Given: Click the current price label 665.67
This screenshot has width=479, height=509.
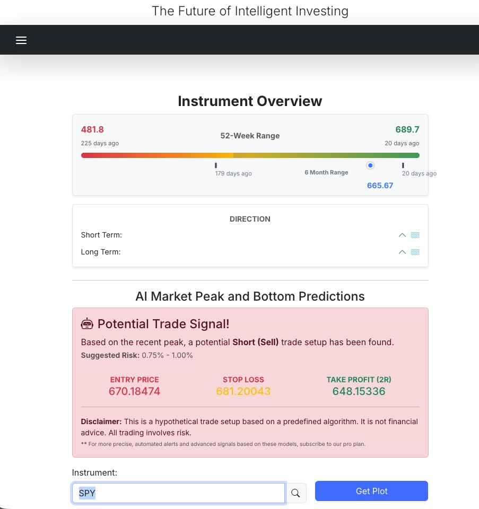Looking at the screenshot, I should click(380, 186).
